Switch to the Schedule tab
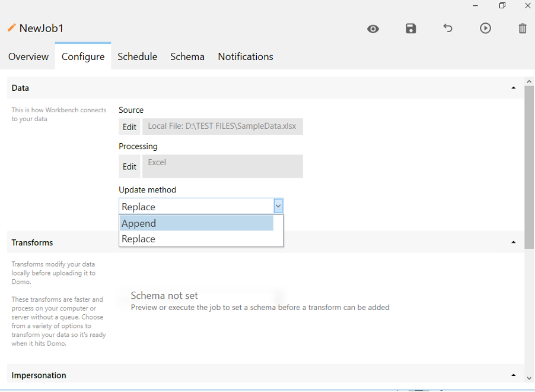 coord(137,56)
